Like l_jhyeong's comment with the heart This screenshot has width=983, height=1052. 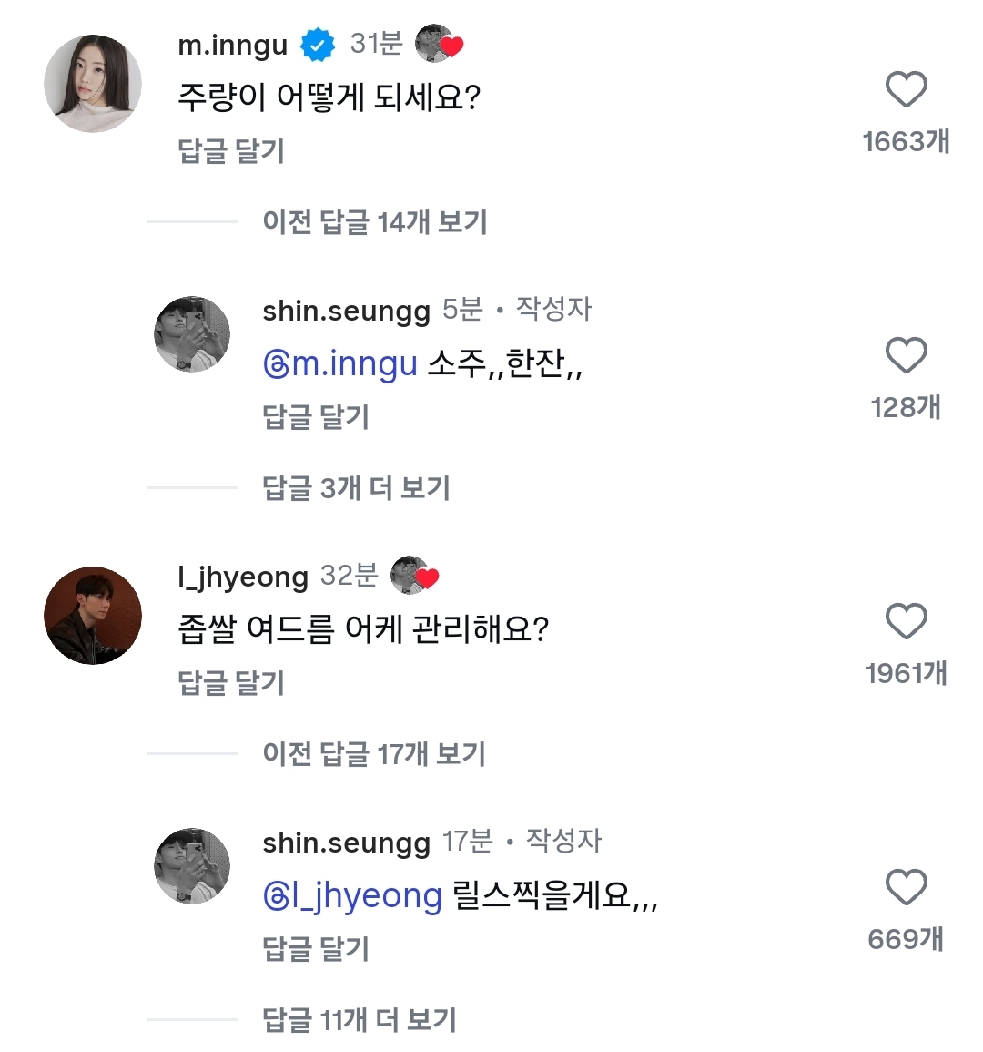(x=906, y=621)
